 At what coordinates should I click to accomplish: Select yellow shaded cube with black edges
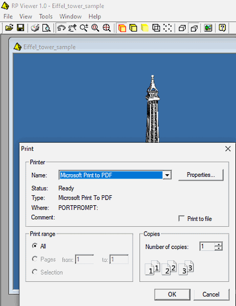point(133,28)
